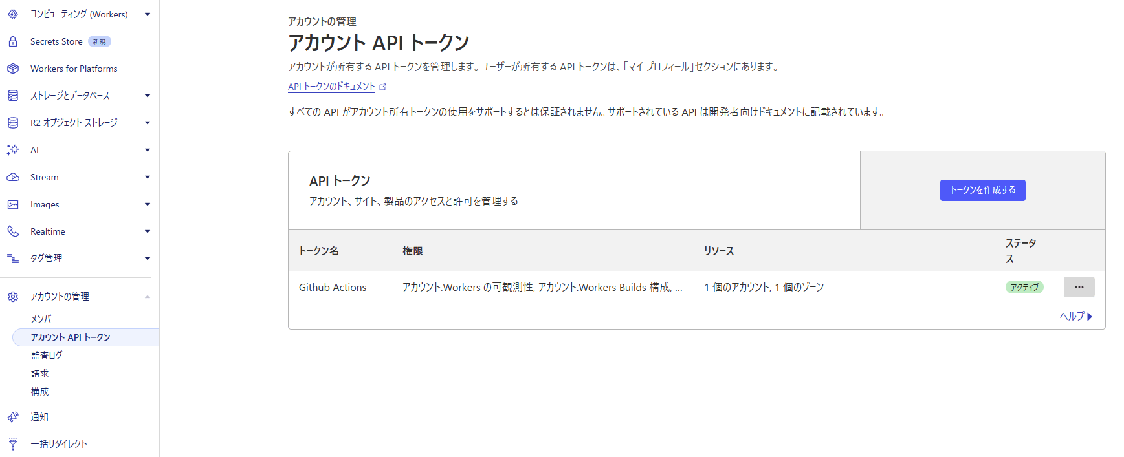Expand the R2 オブジェクト ストレージ arrow
This screenshot has width=1124, height=457.
pos(148,123)
